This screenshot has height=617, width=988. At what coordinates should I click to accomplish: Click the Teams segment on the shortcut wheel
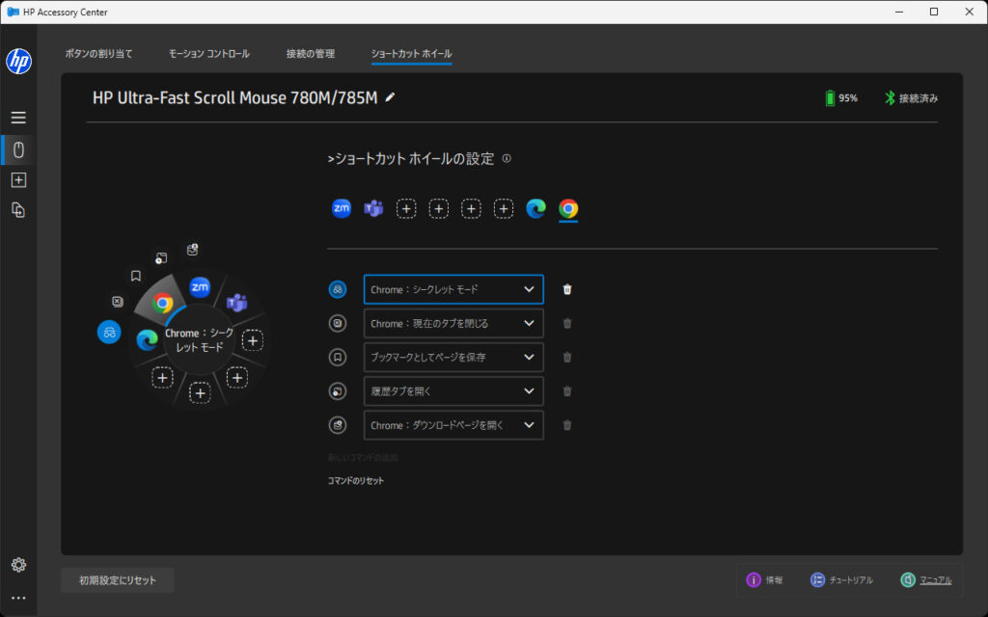tap(237, 303)
